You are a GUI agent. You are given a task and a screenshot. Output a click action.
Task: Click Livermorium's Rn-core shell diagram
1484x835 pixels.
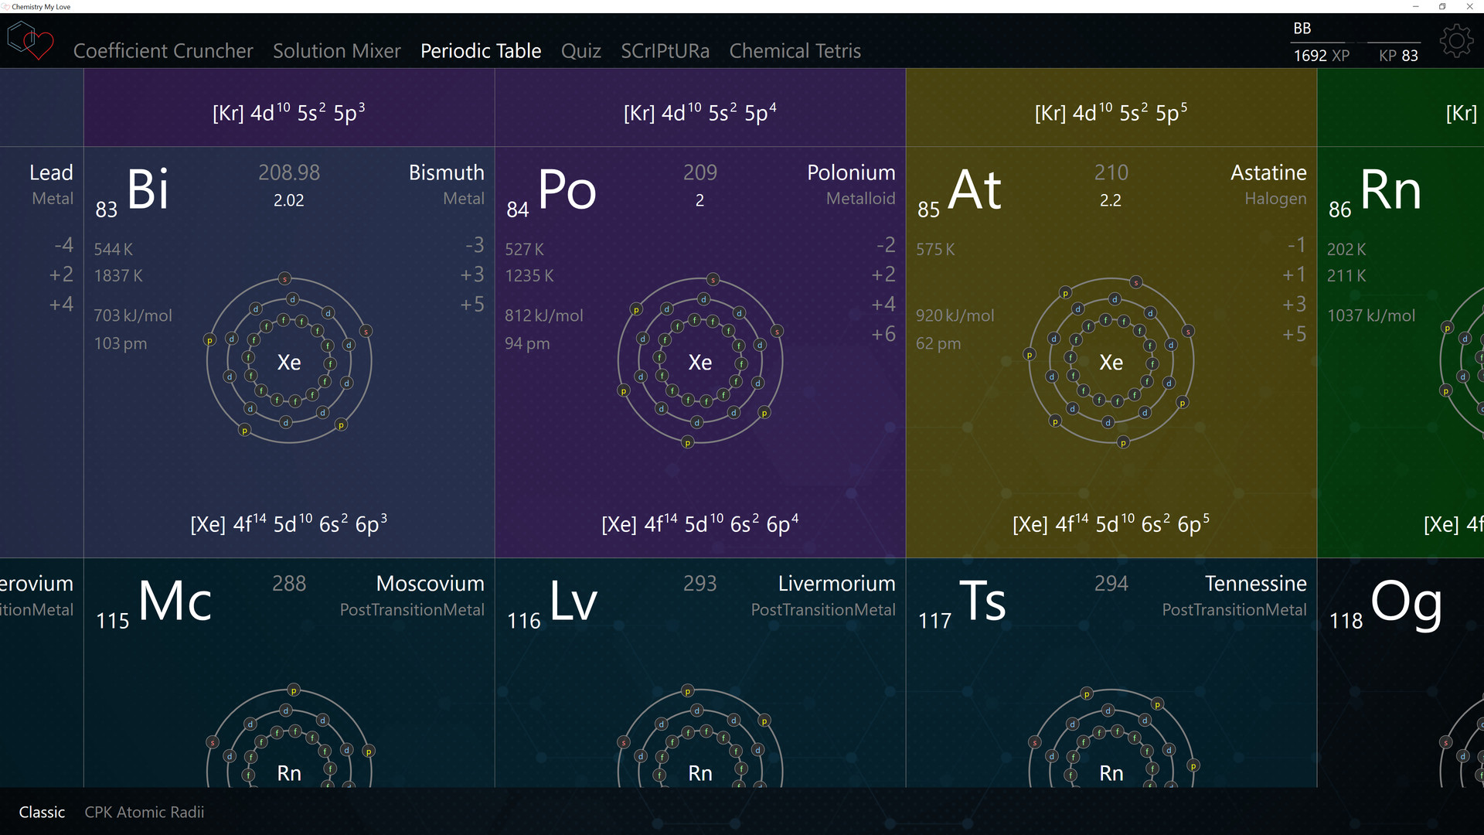pyautogui.click(x=700, y=735)
